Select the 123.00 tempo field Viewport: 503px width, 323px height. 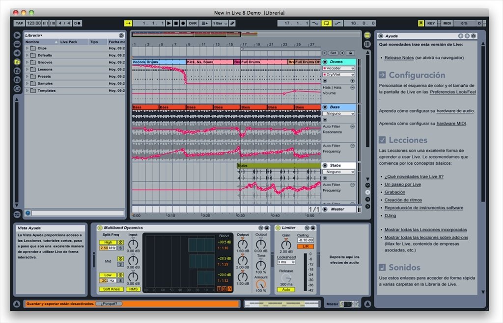(x=34, y=23)
